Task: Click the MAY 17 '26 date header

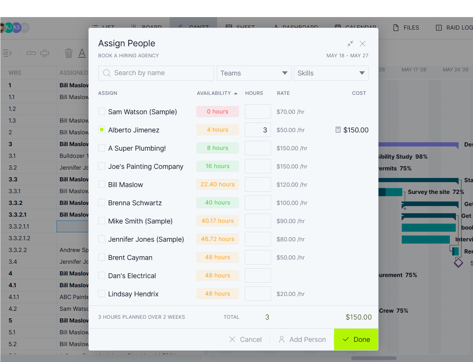Action: click(414, 70)
